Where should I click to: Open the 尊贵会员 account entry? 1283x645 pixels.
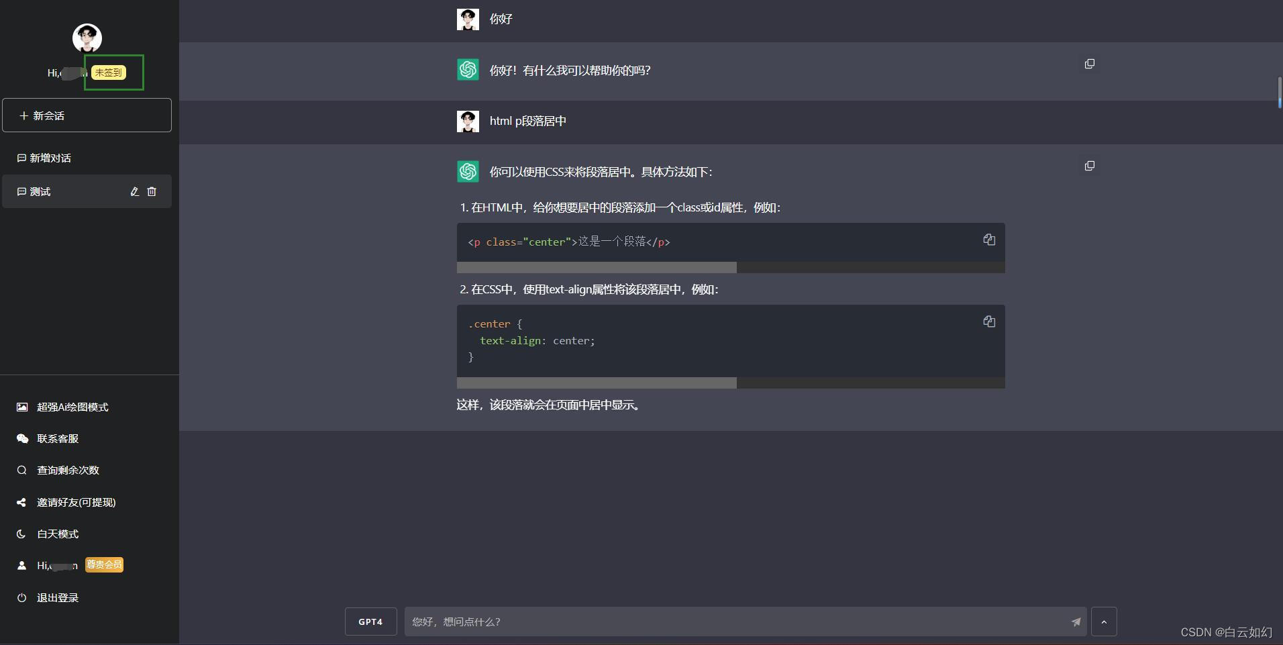(103, 565)
